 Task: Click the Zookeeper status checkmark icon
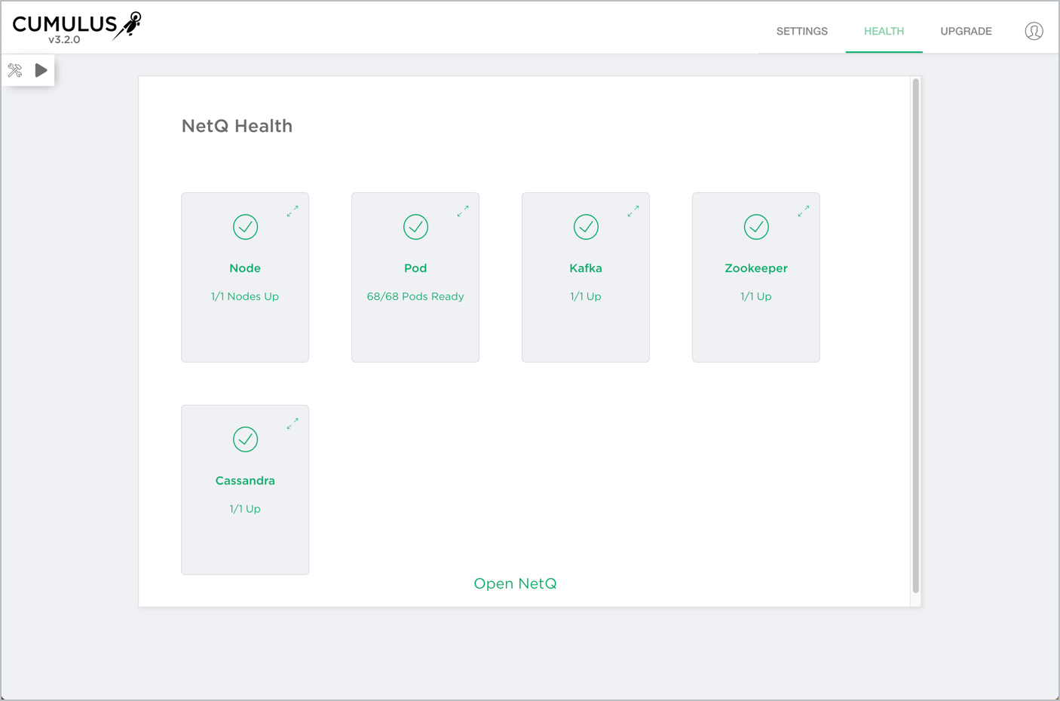click(756, 227)
